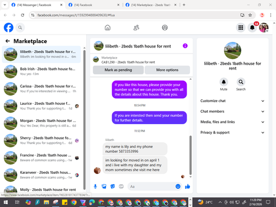Viewport: 276px width, 207px height.
Task: Open Molly conversation
Action: pyautogui.click(x=41, y=189)
